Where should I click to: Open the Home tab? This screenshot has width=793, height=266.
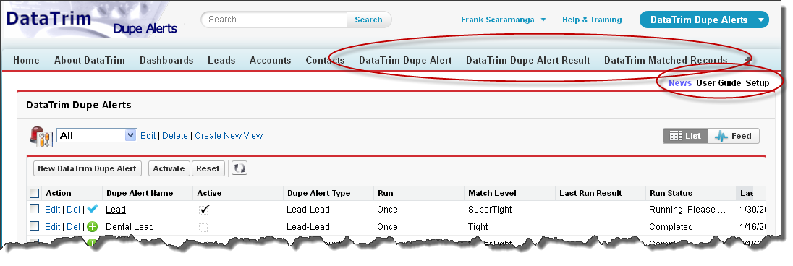(x=26, y=60)
